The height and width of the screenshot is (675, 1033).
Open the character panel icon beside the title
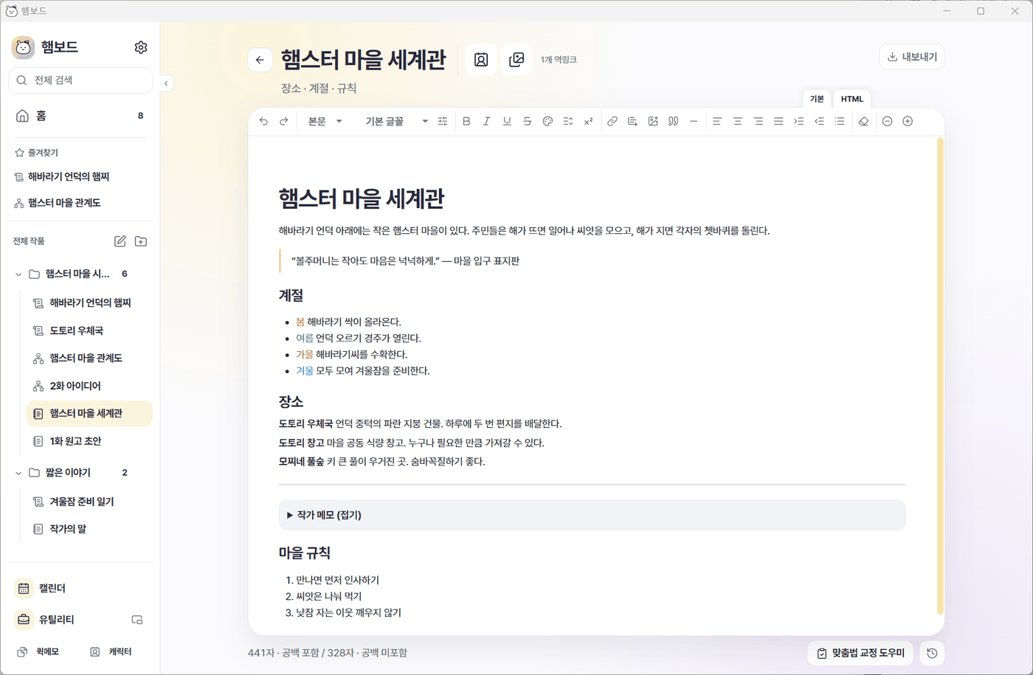[x=481, y=60]
